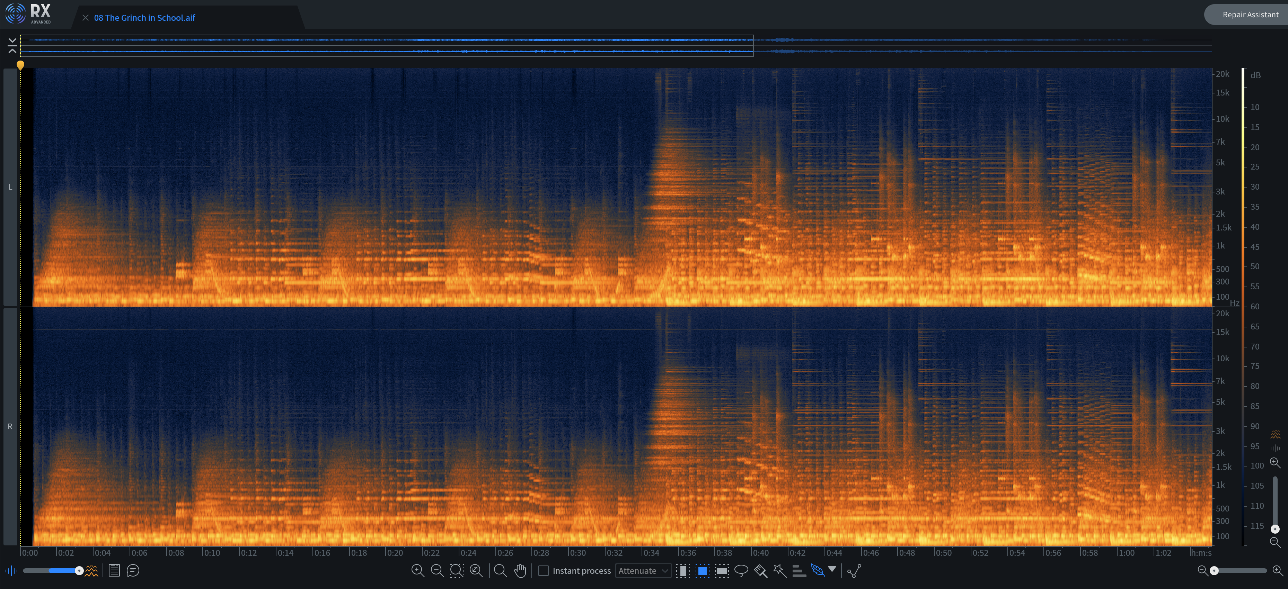
Task: Click vertical zoom in icon on right
Action: tap(1275, 463)
